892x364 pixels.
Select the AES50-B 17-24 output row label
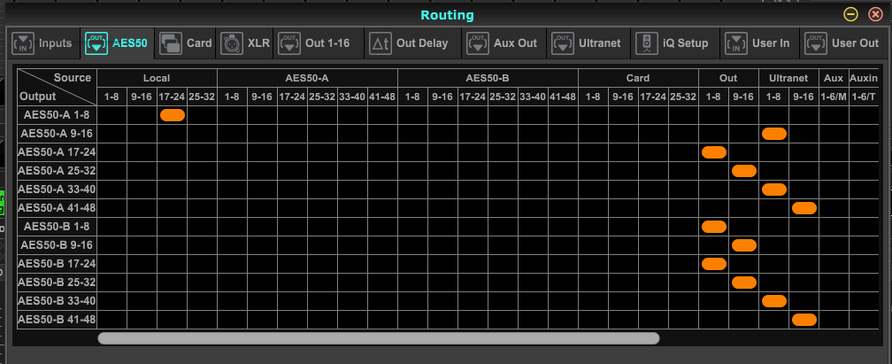pos(57,264)
